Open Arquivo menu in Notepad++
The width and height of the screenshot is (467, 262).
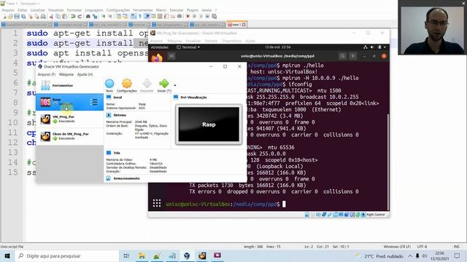pos(8,10)
